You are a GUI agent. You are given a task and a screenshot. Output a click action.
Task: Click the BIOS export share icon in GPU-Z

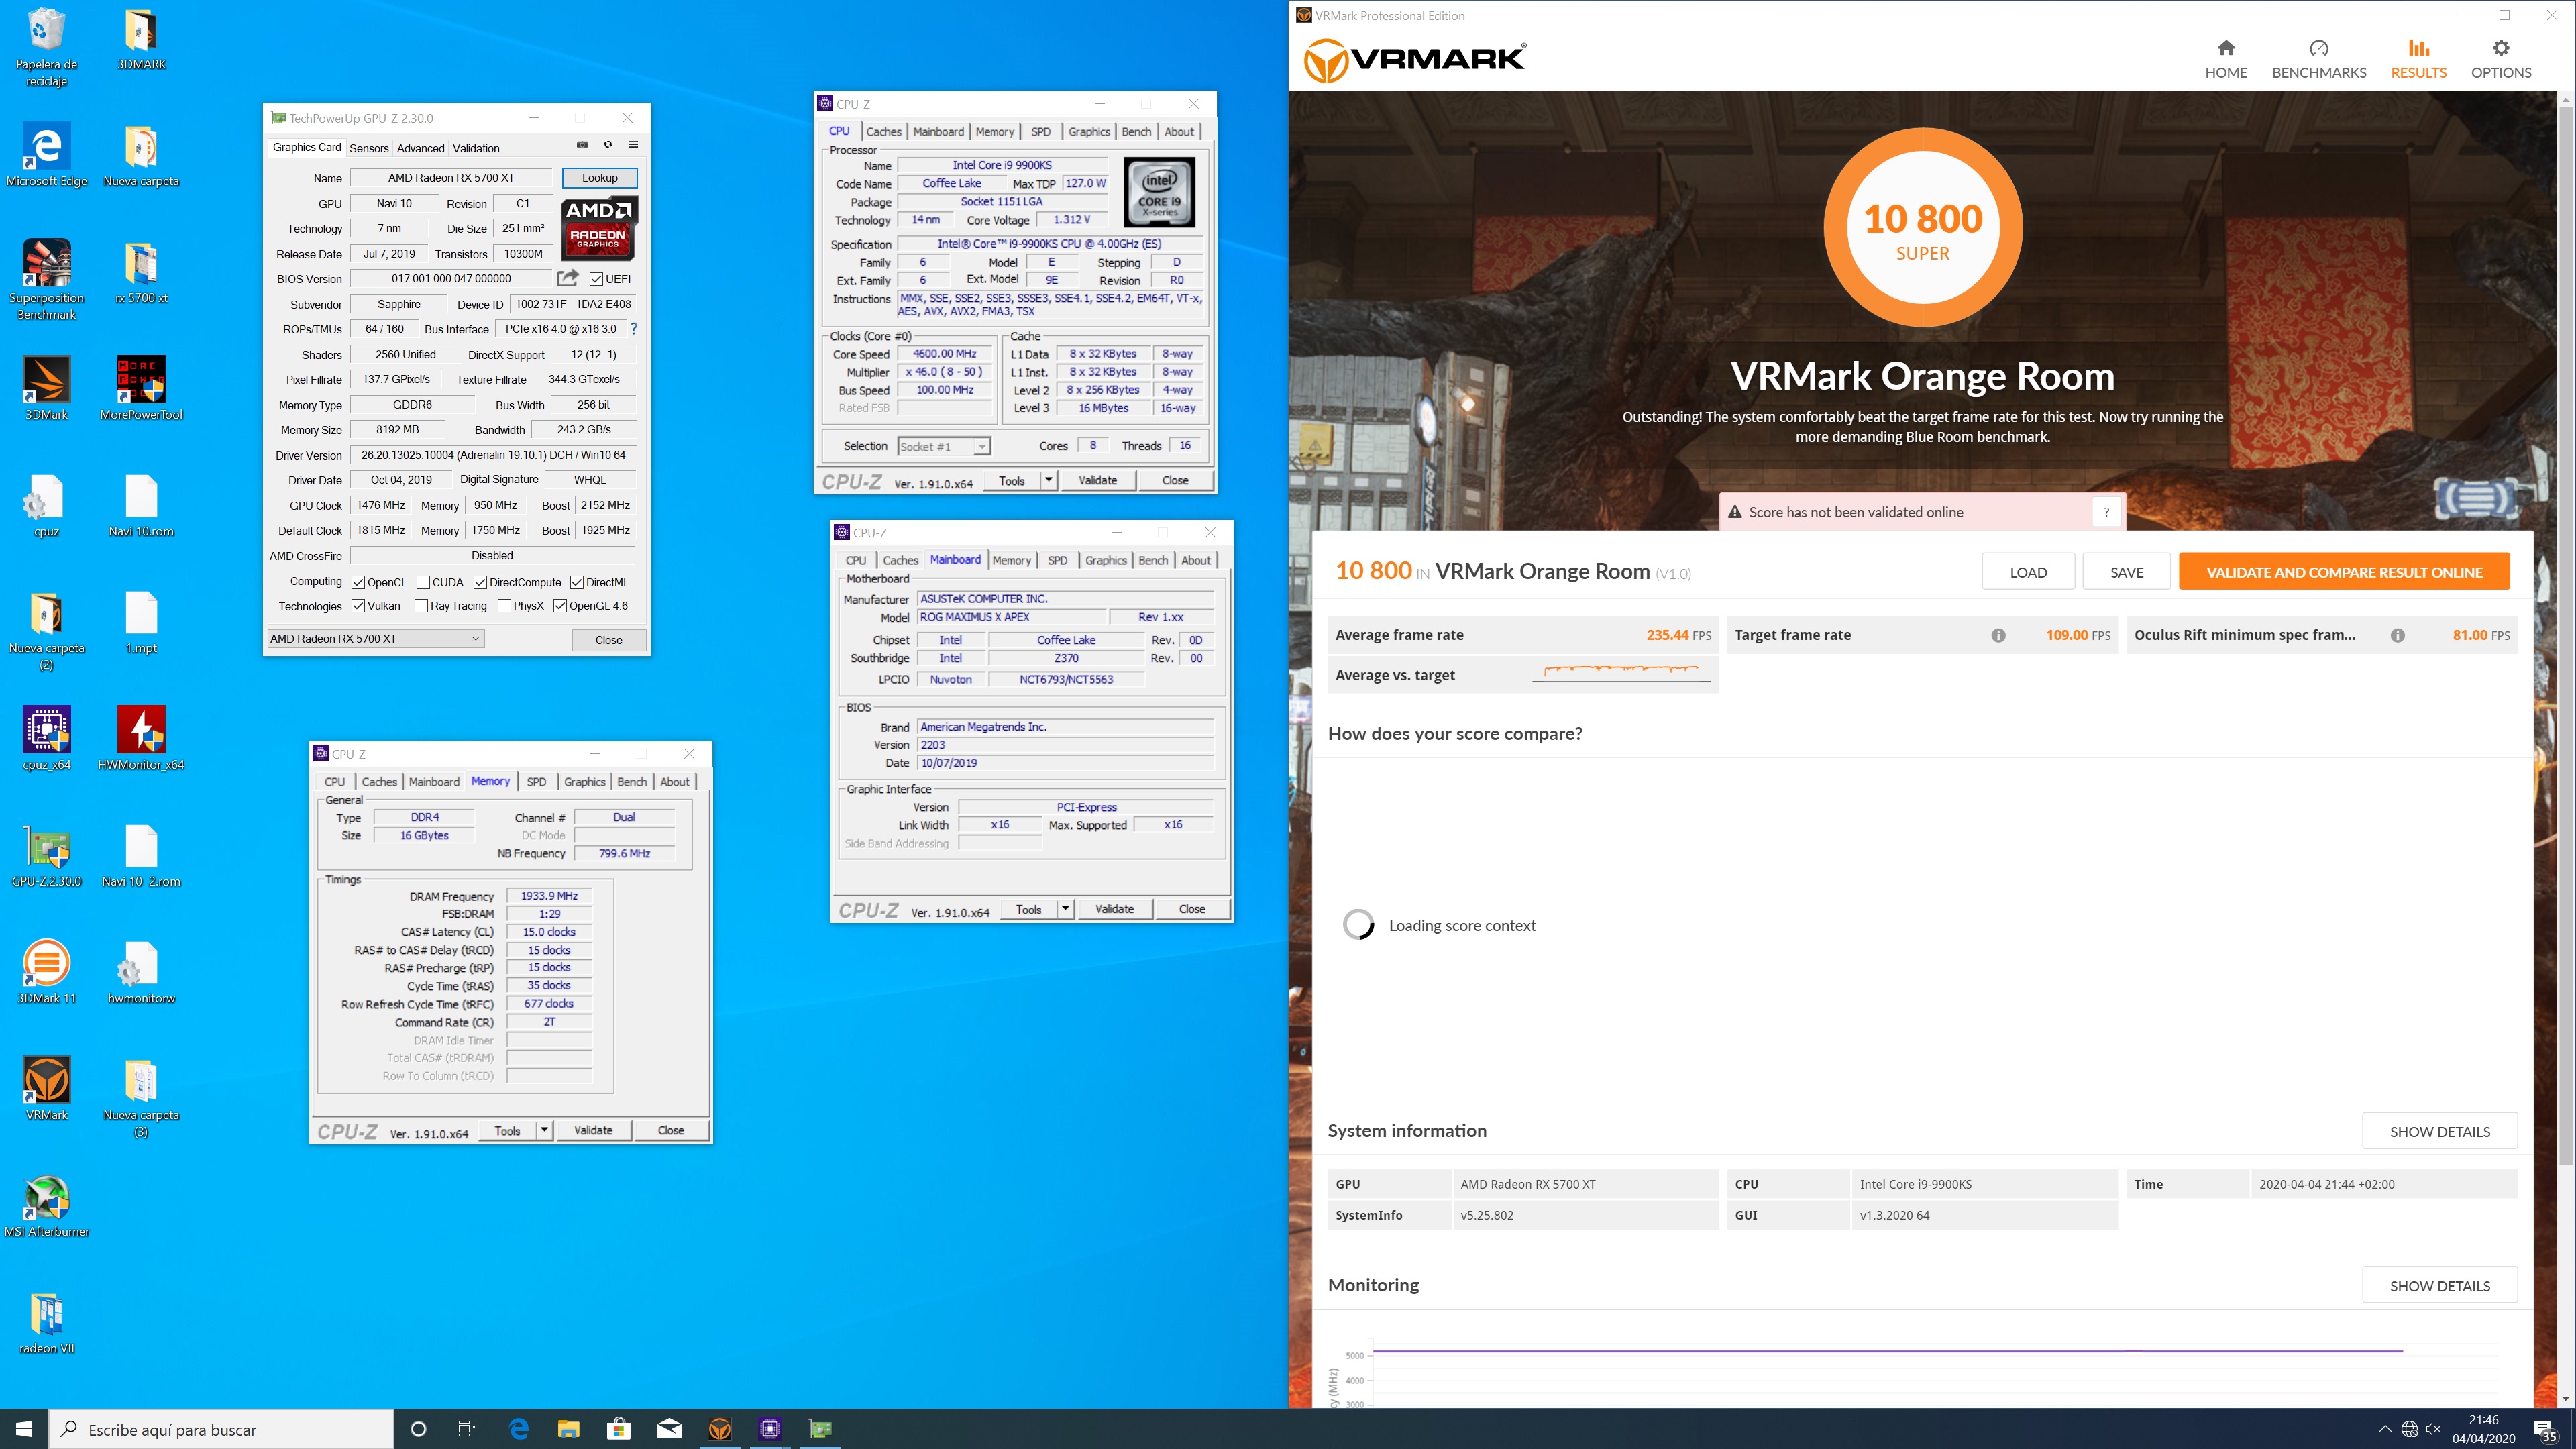(568, 278)
